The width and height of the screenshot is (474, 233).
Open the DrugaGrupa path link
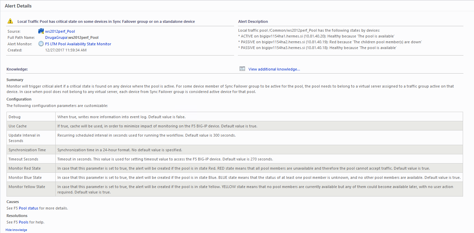(56, 37)
